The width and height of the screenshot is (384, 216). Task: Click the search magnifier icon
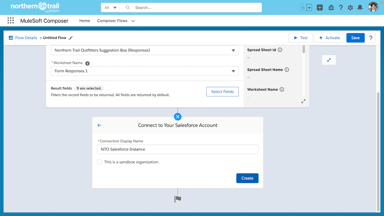coord(127,8)
